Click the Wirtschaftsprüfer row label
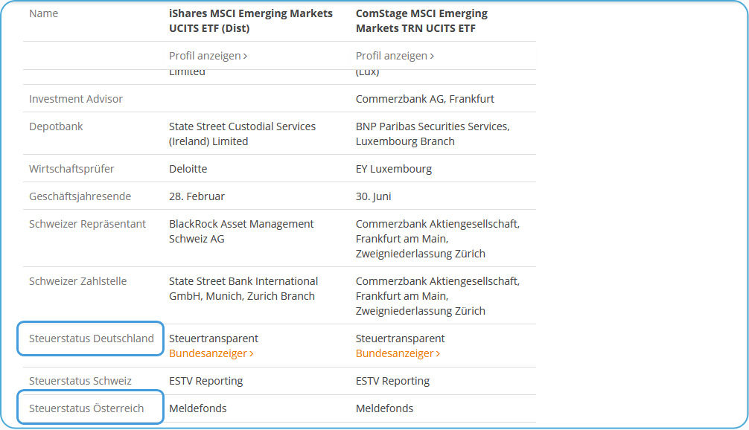 [x=71, y=169]
